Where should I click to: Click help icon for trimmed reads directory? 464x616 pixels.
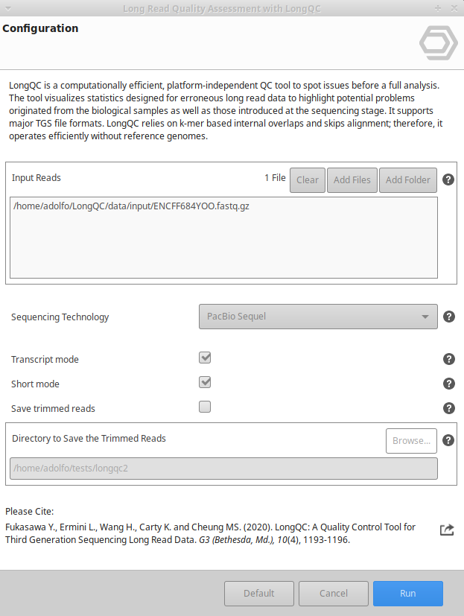click(448, 440)
